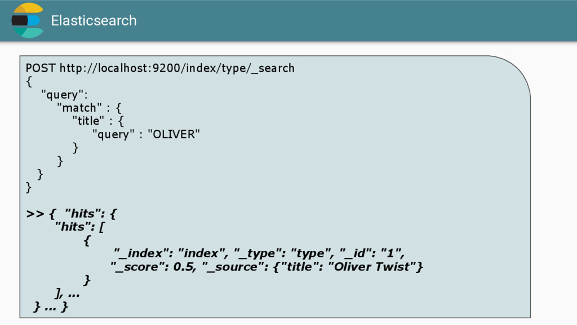This screenshot has width=577, height=325.
Task: Click the Elasticsearch logo icon
Action: [28, 20]
